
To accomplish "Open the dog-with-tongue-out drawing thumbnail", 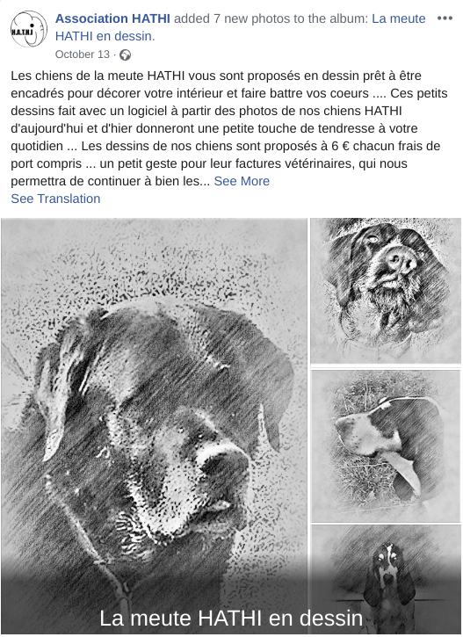I will pyautogui.click(x=386, y=445).
